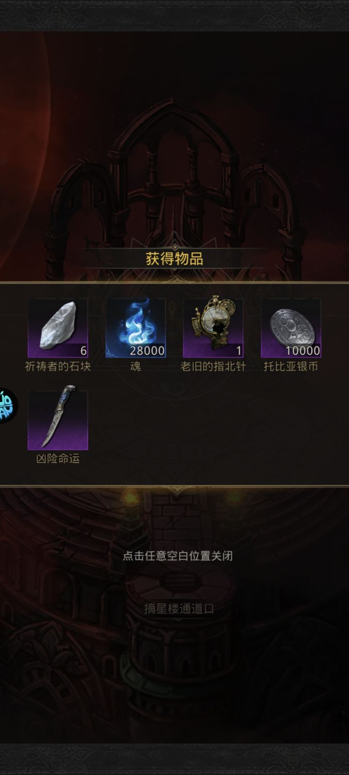Select the 摘星楼通道口 location label

pos(179,609)
